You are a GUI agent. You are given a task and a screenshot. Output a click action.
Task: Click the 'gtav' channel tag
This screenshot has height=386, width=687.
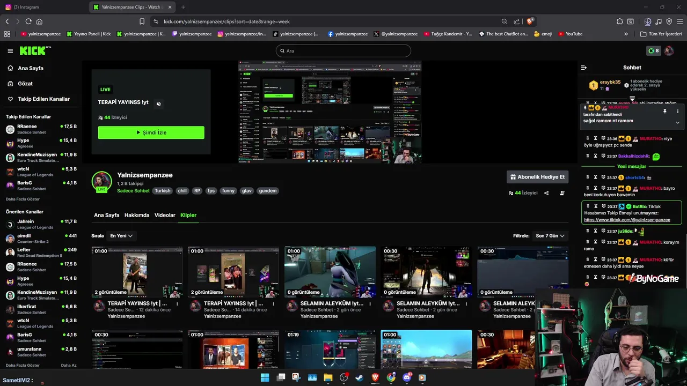click(x=247, y=191)
